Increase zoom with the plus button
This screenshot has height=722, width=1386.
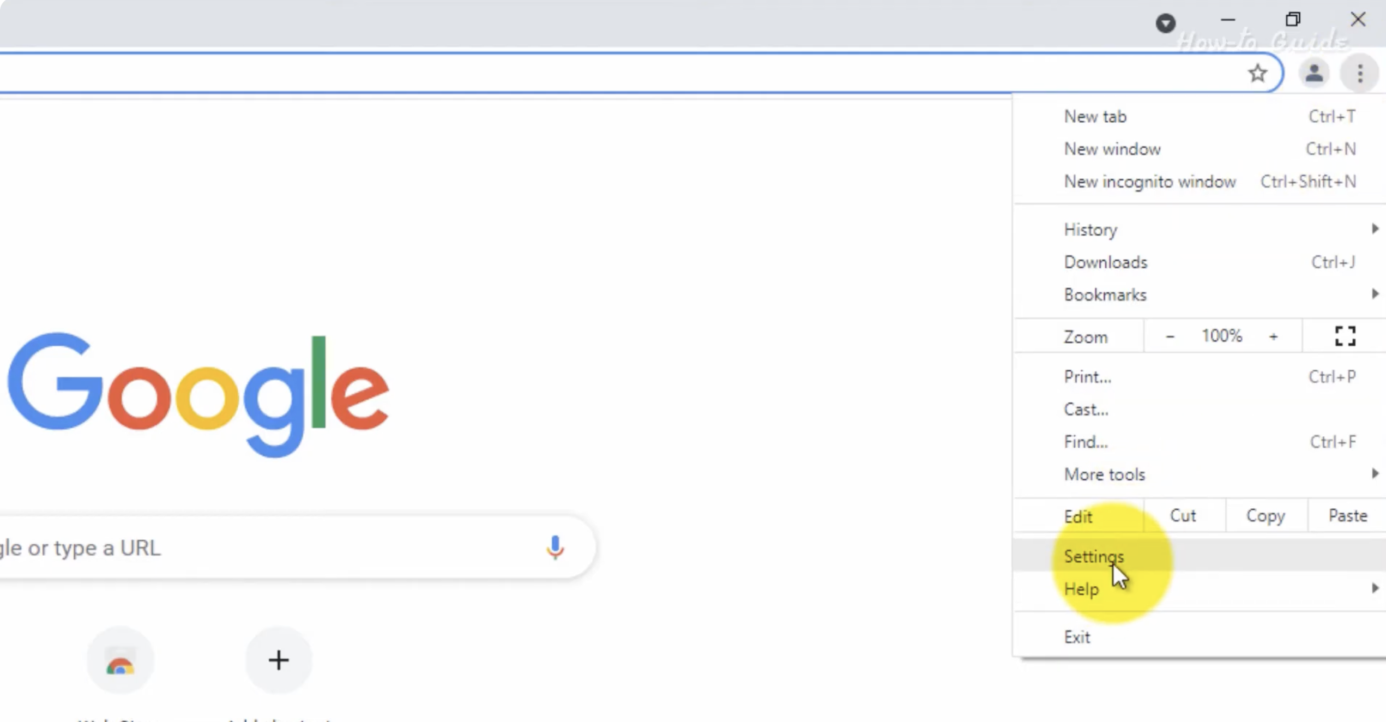coord(1273,336)
